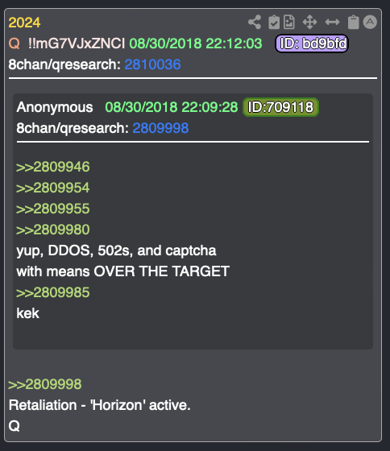
Task: Click the Q !!mG7VJxZNCI tripcode
Action: pyautogui.click(x=67, y=43)
